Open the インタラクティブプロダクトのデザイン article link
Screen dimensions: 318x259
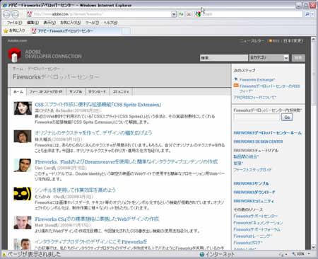coord(91,241)
